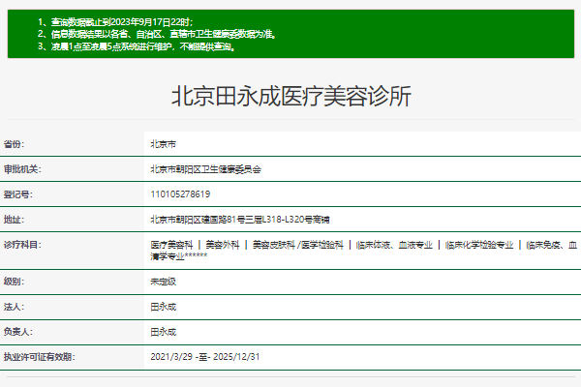The width and height of the screenshot is (581, 387).
Task: Click notice line 2 about 卫生健康委数据
Action: click(x=157, y=34)
